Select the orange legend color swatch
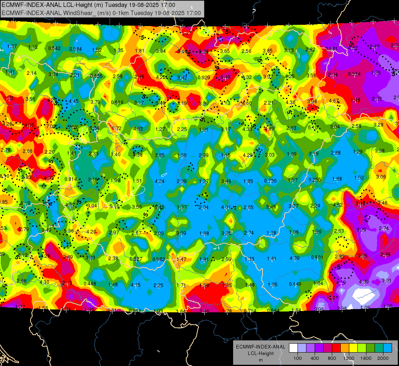This screenshot has height=366, width=399. point(345,348)
